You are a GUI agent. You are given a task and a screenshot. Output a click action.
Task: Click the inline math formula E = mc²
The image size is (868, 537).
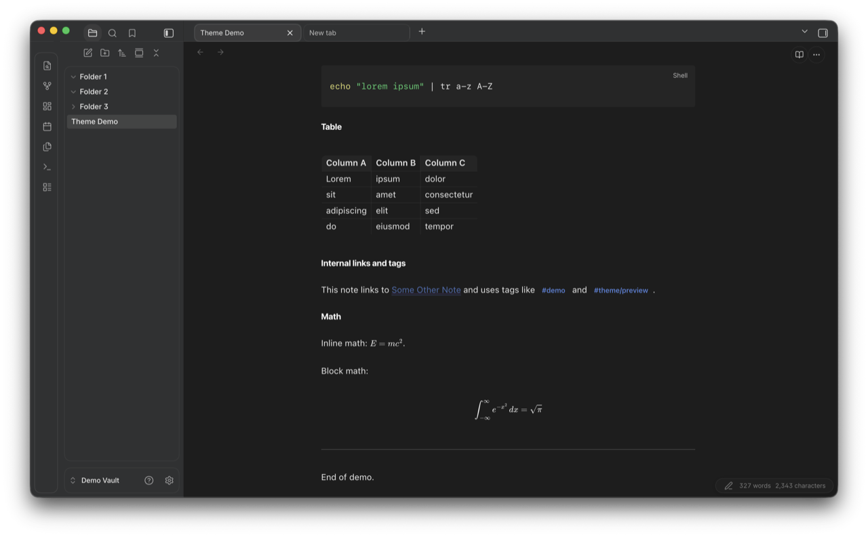tap(387, 343)
